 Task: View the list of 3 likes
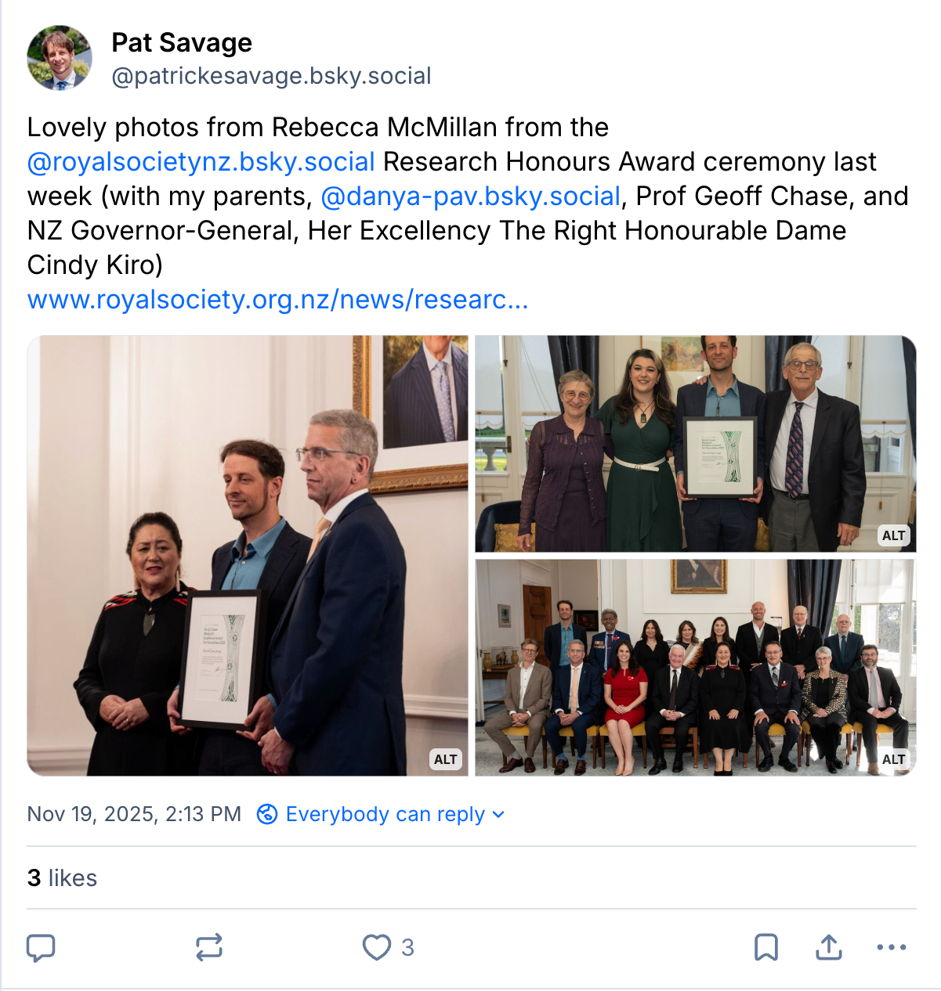point(62,877)
